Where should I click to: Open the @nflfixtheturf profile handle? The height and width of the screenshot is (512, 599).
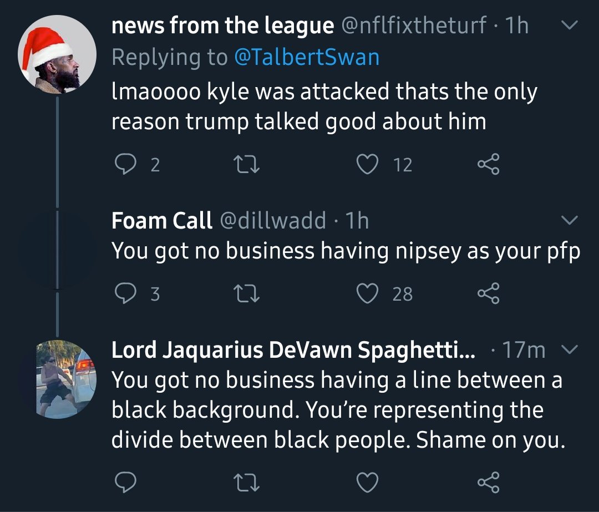tap(414, 25)
